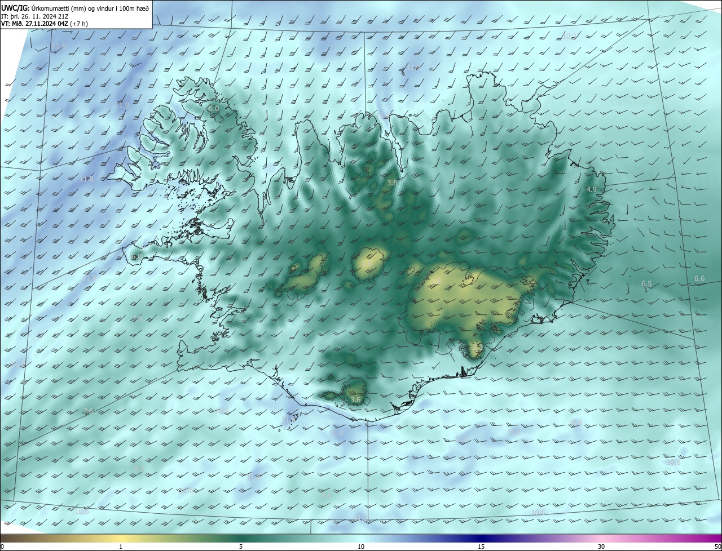
Task: Select the 6.5 value label offshore east
Action: pos(646,284)
